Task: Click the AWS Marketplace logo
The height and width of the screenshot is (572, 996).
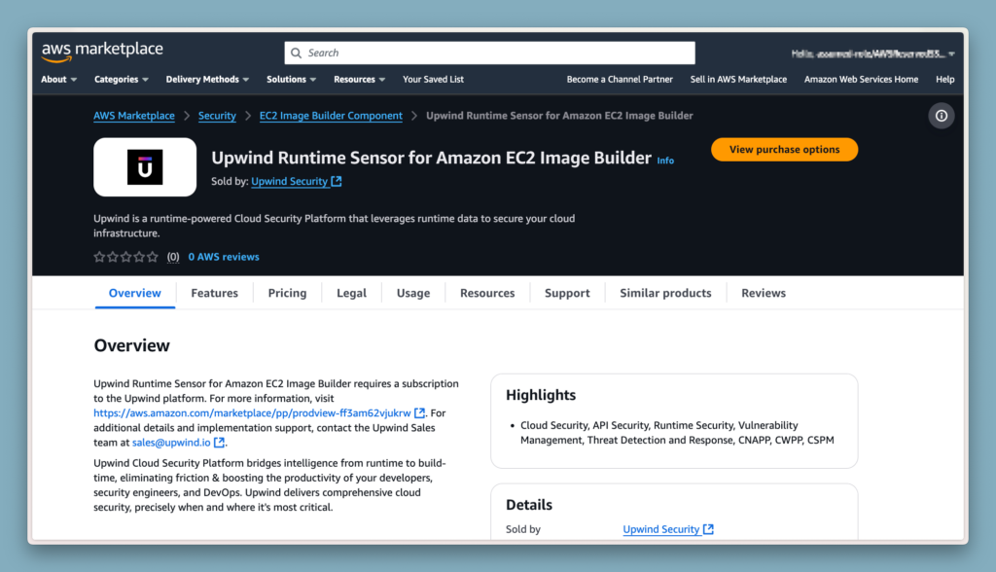Action: tap(100, 51)
